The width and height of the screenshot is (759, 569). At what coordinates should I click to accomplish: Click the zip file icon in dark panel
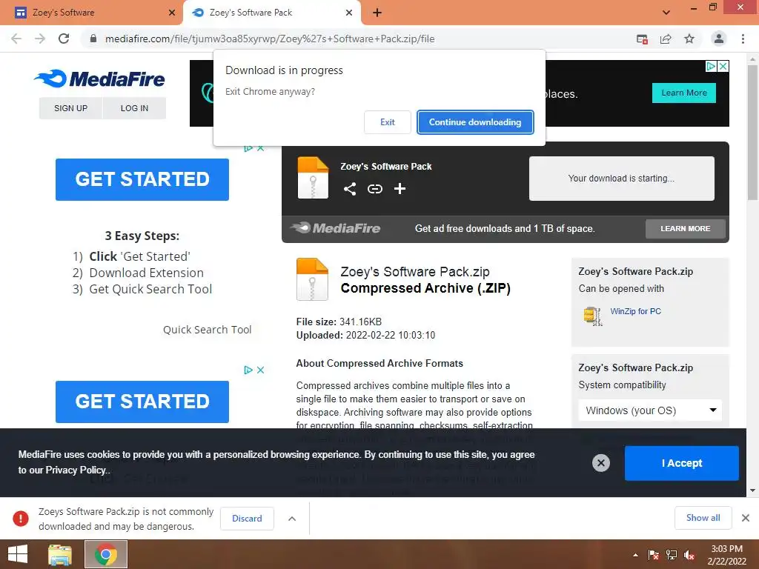coord(313,178)
